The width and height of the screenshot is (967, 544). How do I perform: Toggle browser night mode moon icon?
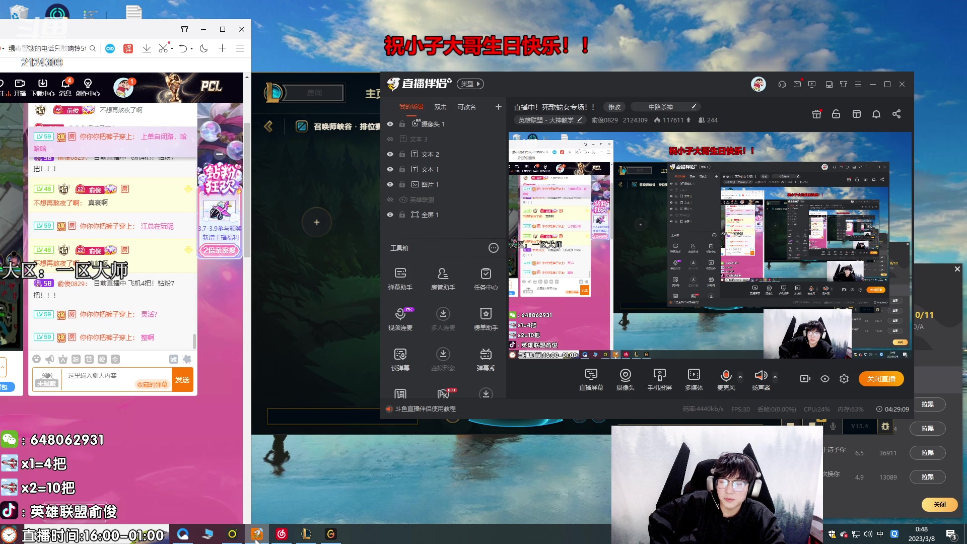[204, 48]
